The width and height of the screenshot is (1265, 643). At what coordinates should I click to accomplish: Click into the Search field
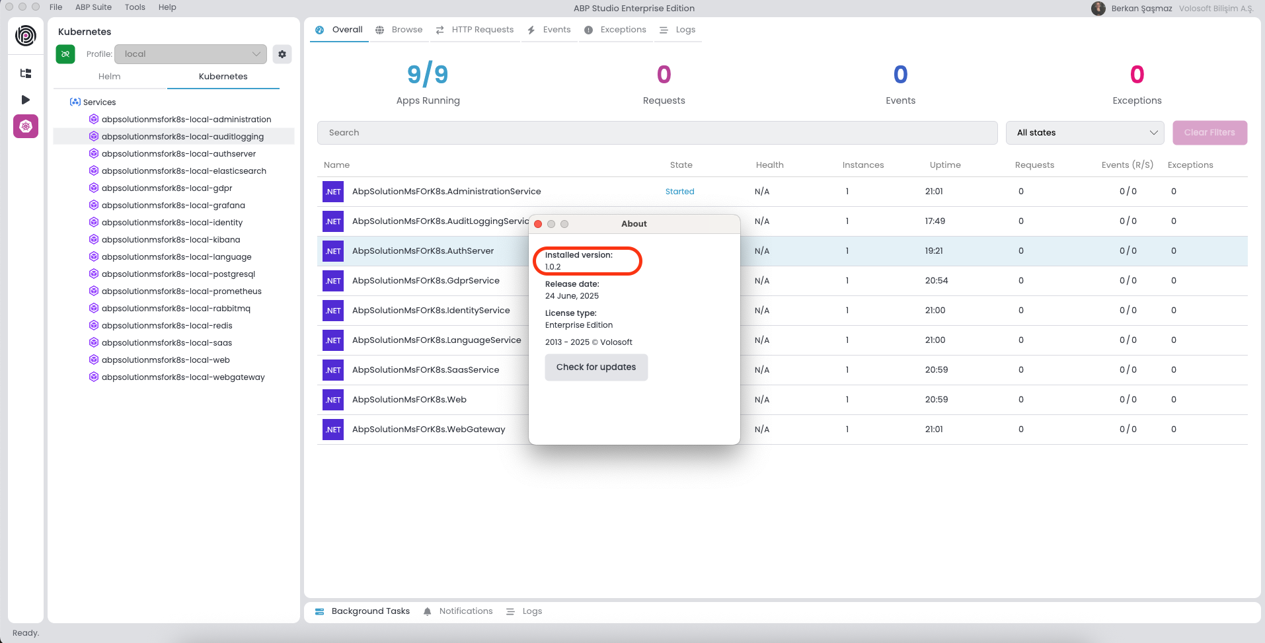click(x=657, y=133)
